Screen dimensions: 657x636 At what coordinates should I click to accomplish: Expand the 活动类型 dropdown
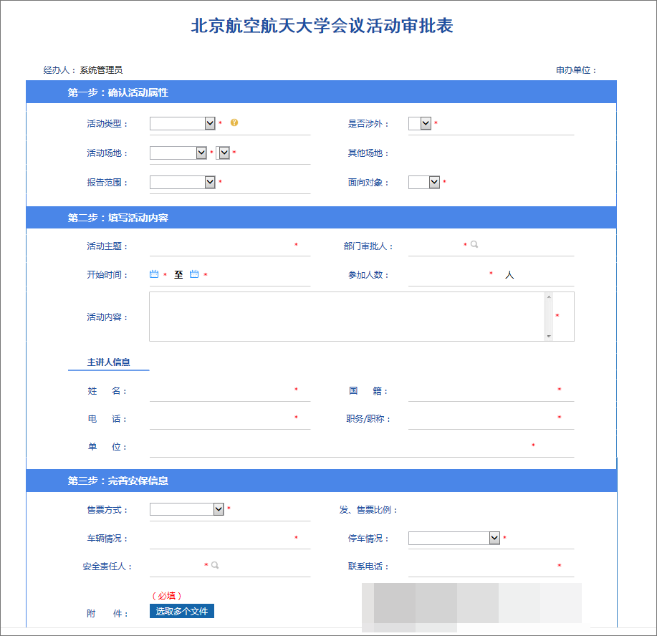(x=183, y=123)
